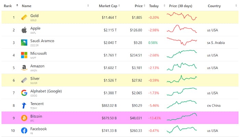The image size is (240, 137).
Task: Click the Market Cap column header
Action: 108,6
